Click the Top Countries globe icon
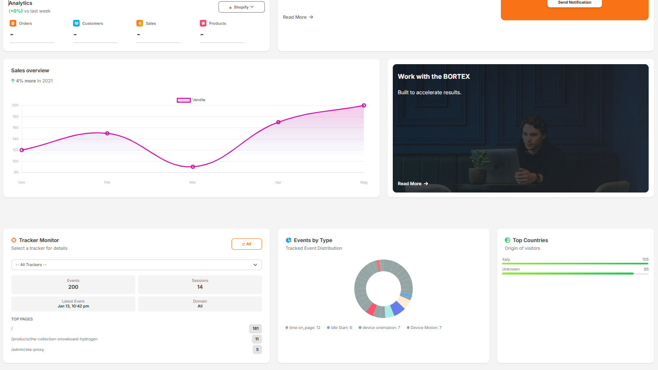Viewport: 658px width, 370px height. click(508, 240)
